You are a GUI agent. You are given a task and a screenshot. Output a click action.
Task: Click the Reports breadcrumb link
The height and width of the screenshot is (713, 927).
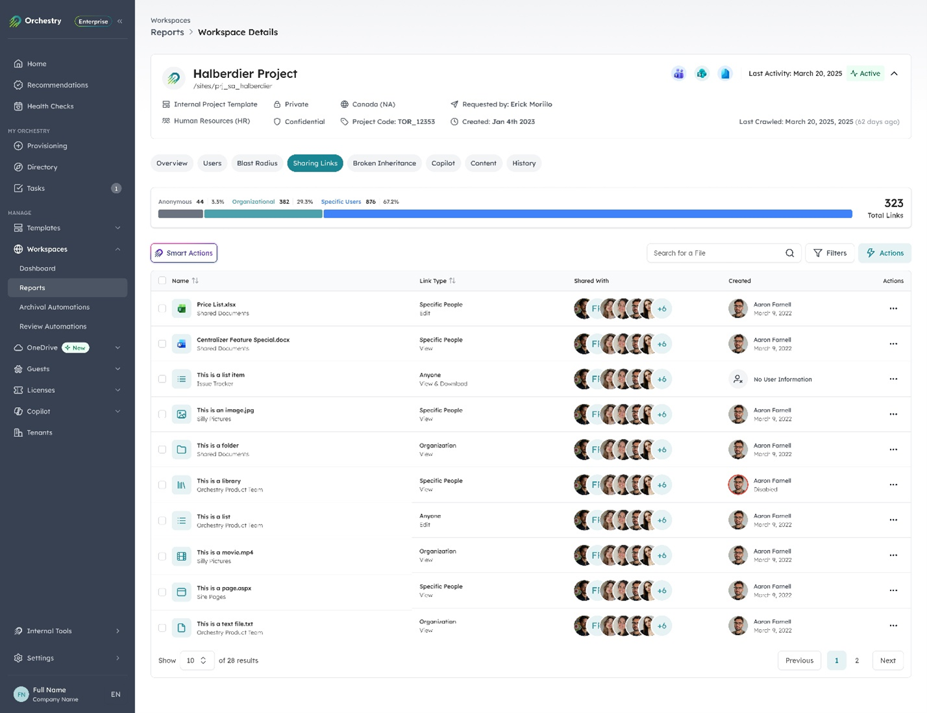point(167,32)
